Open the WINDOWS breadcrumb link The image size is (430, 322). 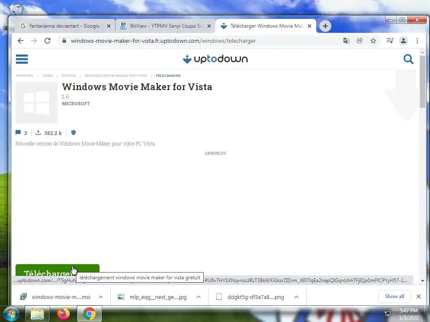click(25, 75)
